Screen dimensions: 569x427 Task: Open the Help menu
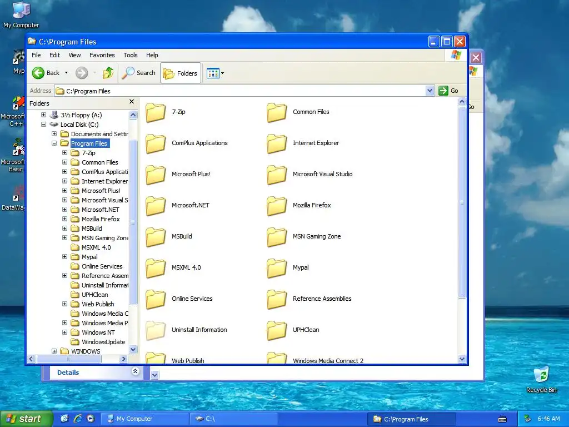pos(152,55)
